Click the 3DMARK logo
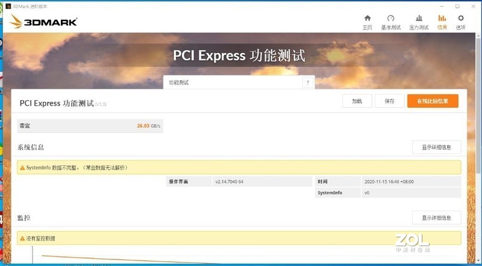 point(43,22)
